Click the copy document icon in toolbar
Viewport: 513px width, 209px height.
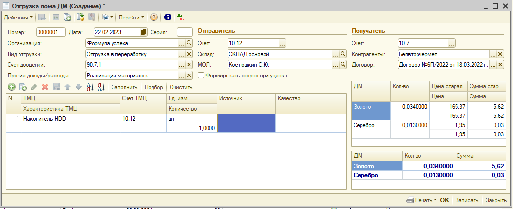coord(68,18)
